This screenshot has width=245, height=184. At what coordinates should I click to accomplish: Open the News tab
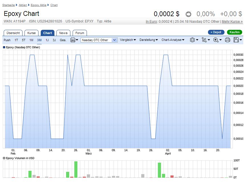coord(63,33)
